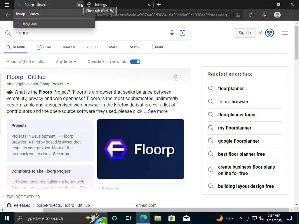Open the MAPS tab

[x=114, y=47]
